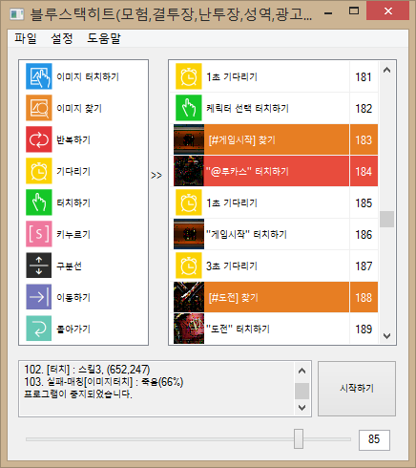Image resolution: width=416 pixels, height=468 pixels.
Task: Open the 설정 menu
Action: pos(62,38)
